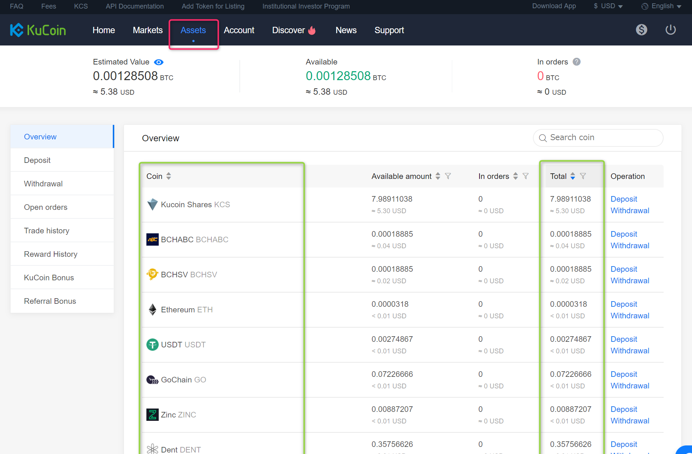This screenshot has height=454, width=692.
Task: Go to Home in navigation
Action: point(104,30)
